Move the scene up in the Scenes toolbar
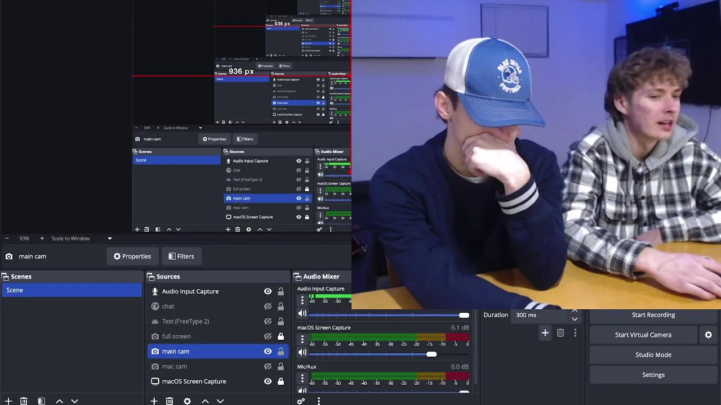Screen dimensions: 721x405 tap(59, 401)
